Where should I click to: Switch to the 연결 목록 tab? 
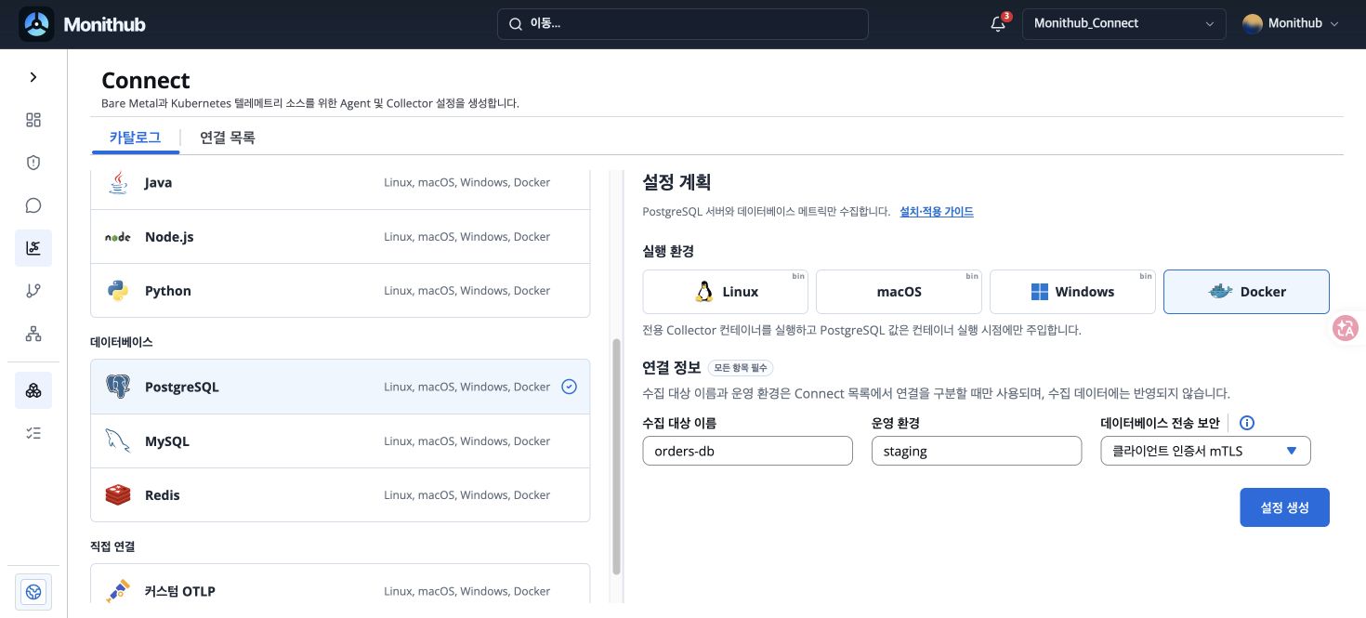point(228,138)
